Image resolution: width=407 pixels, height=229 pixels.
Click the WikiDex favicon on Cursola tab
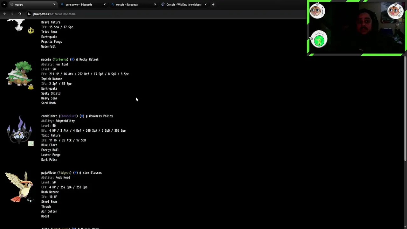(163, 4)
